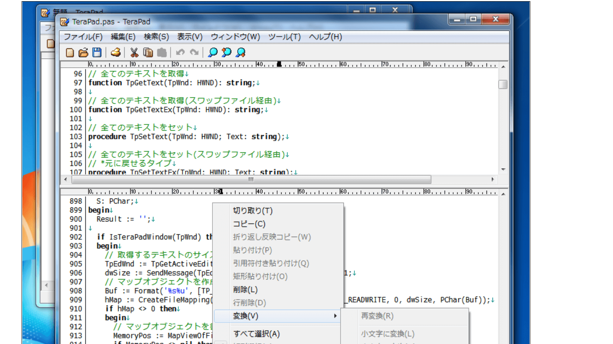This screenshot has width=613, height=344.
Task: Click the "begin" keyword on line 899
Action: 99,210
